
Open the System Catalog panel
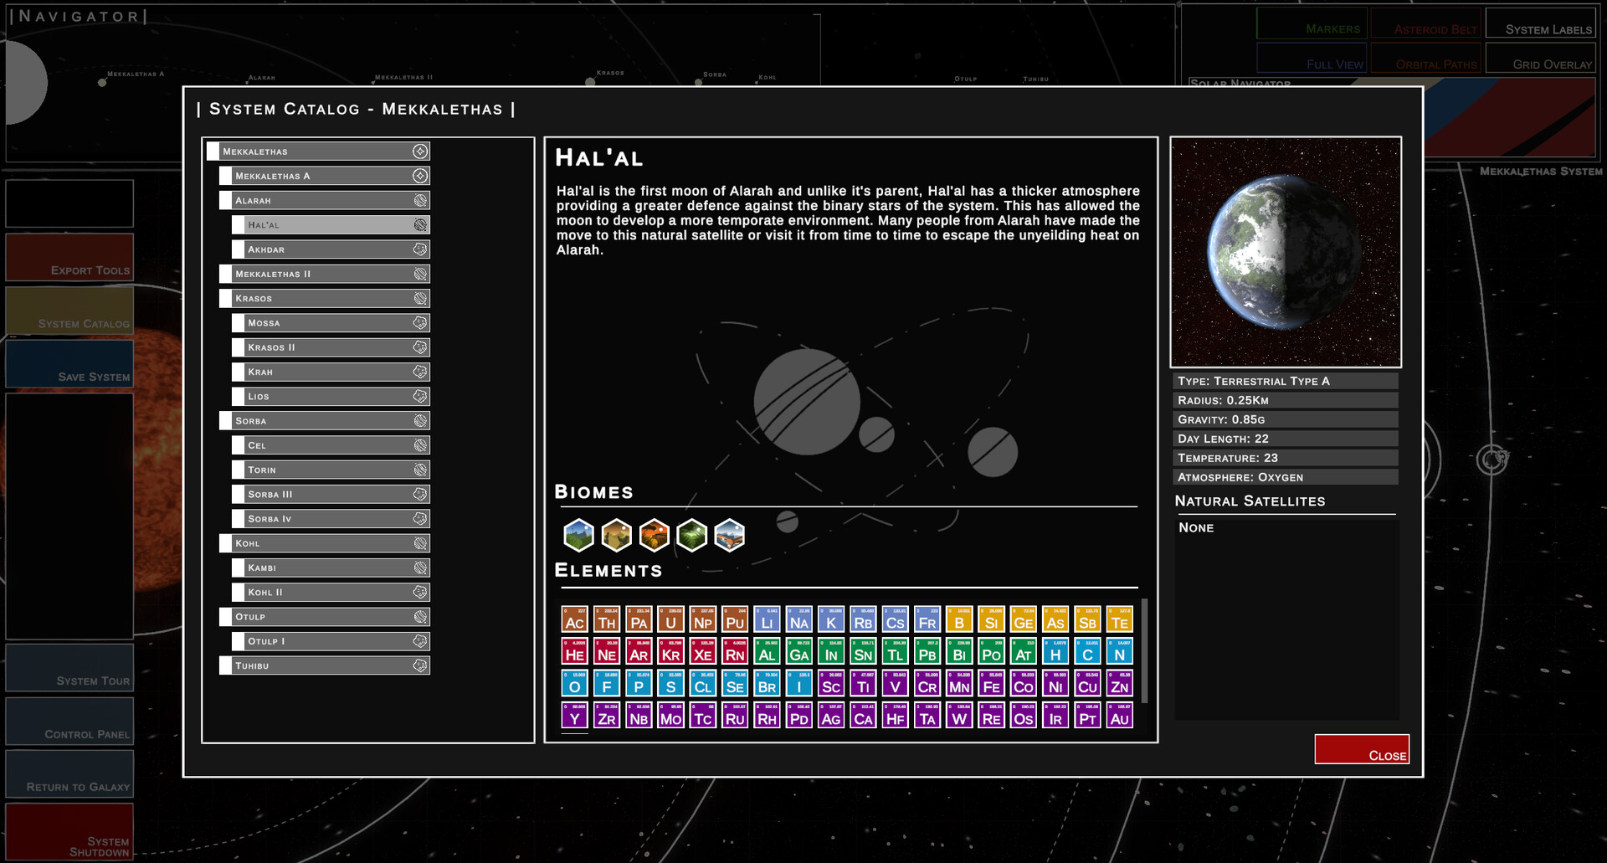69,311
